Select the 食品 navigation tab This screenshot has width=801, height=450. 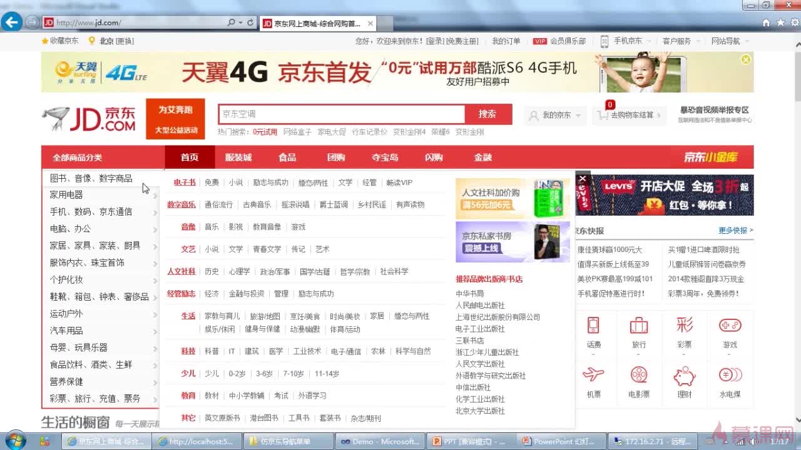[x=287, y=157]
